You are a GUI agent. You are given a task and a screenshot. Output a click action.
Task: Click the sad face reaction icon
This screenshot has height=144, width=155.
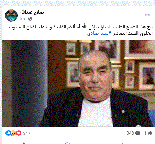click(13, 133)
